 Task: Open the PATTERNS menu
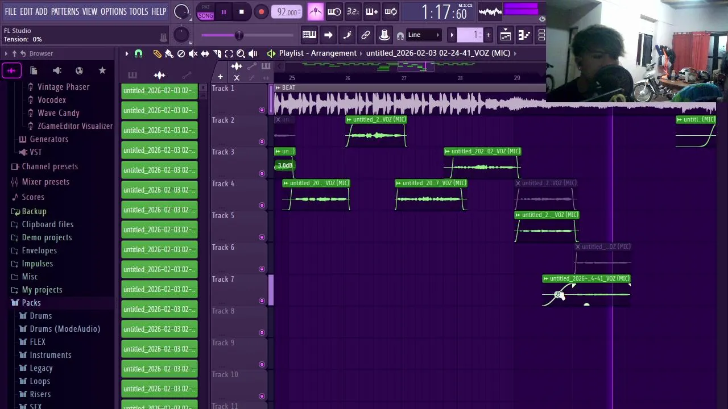pos(65,11)
